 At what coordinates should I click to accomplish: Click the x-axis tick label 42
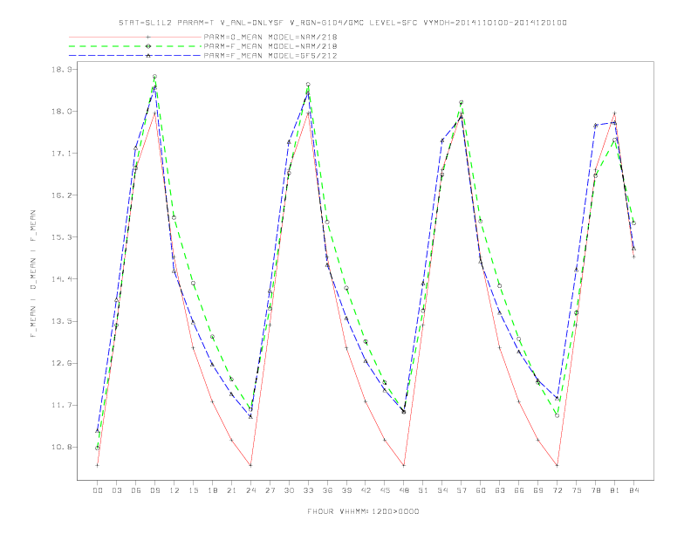click(x=366, y=490)
